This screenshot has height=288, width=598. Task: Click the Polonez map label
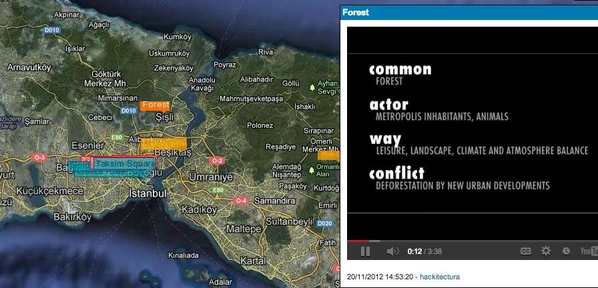pos(260,125)
